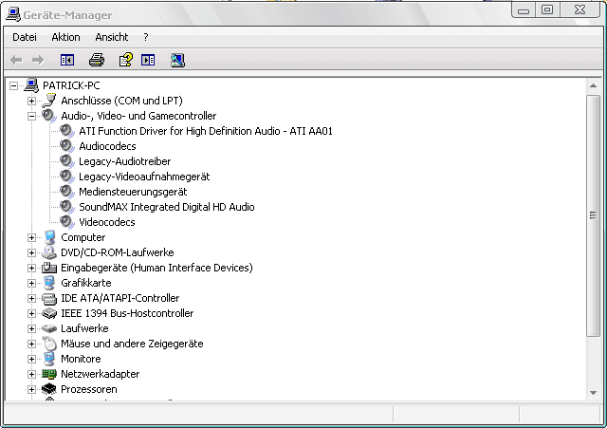Expand the Computer node

pyautogui.click(x=31, y=237)
